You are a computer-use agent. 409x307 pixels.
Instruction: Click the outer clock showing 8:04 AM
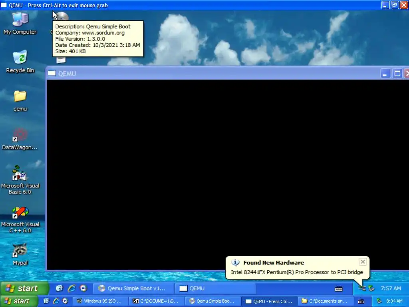tap(394, 301)
